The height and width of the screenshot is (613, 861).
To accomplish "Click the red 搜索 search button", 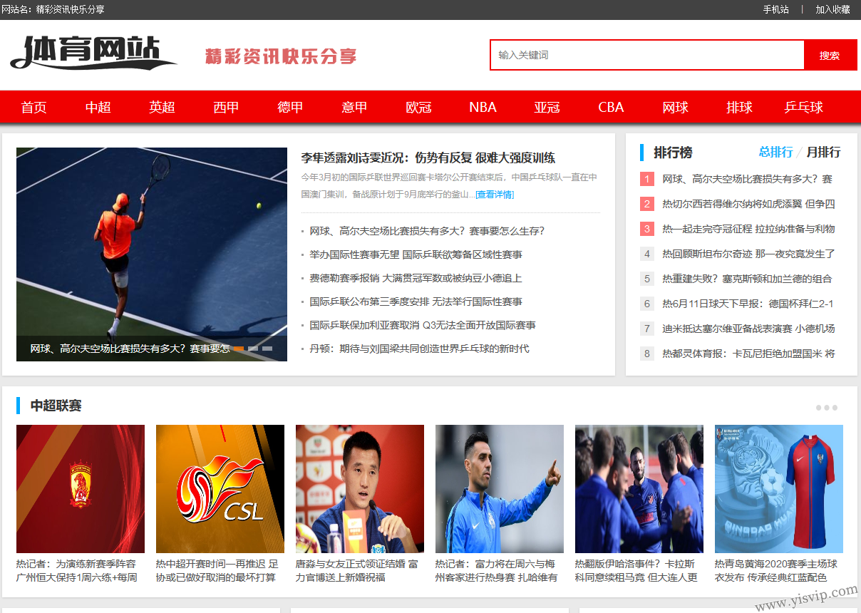I will coord(830,56).
